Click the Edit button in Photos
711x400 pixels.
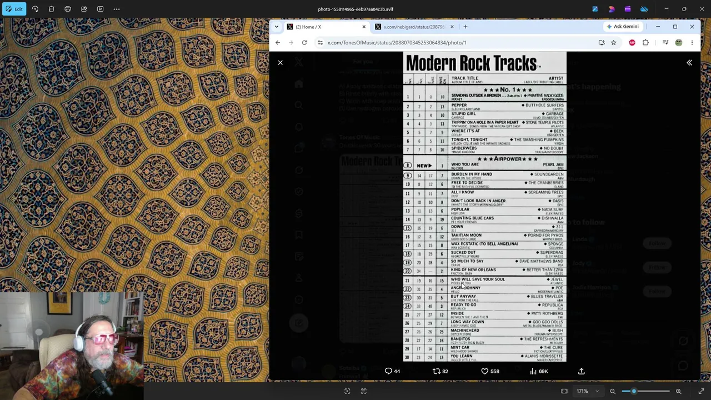(x=13, y=9)
